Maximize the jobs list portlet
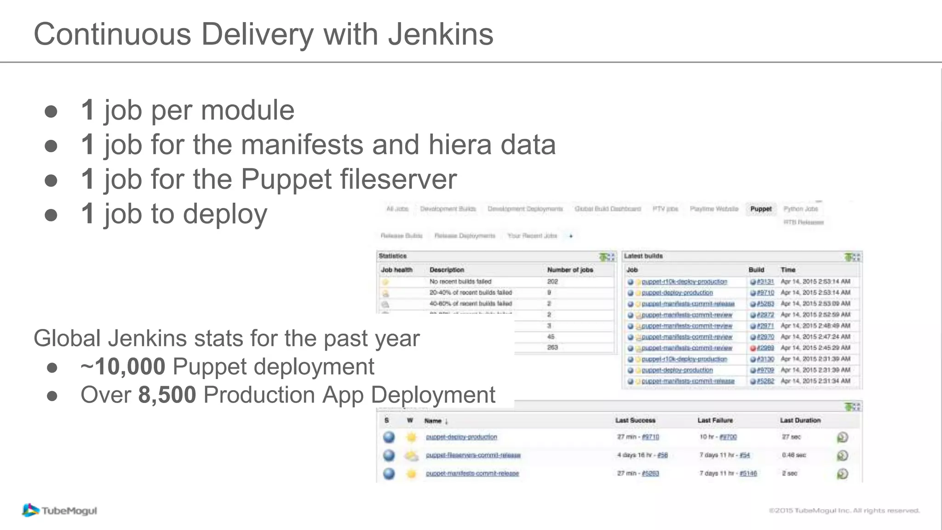 click(857, 407)
